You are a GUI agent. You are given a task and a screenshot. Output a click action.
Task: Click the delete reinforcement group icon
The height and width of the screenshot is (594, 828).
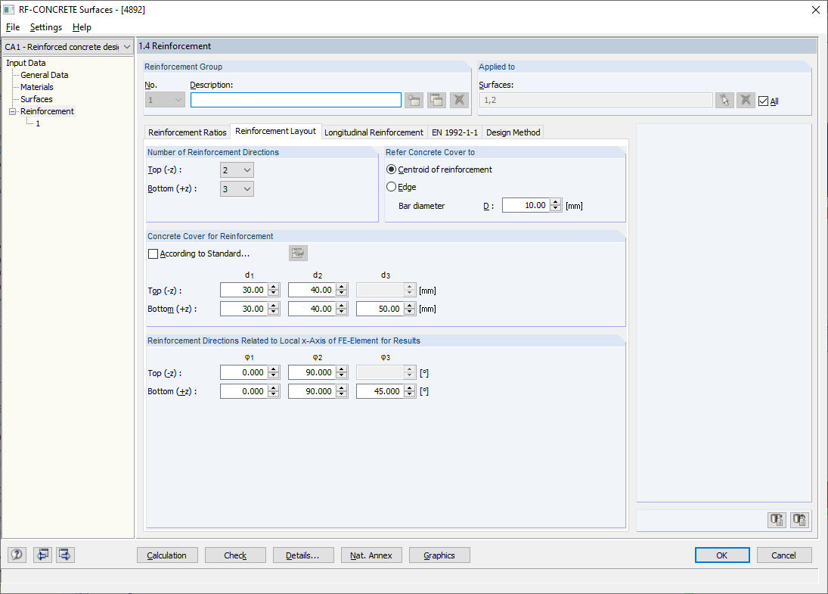(460, 100)
